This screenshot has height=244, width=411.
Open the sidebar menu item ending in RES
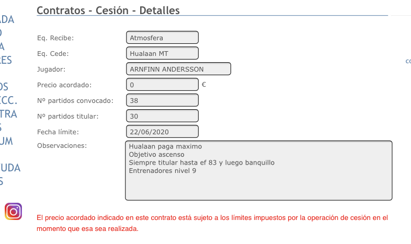(6, 60)
